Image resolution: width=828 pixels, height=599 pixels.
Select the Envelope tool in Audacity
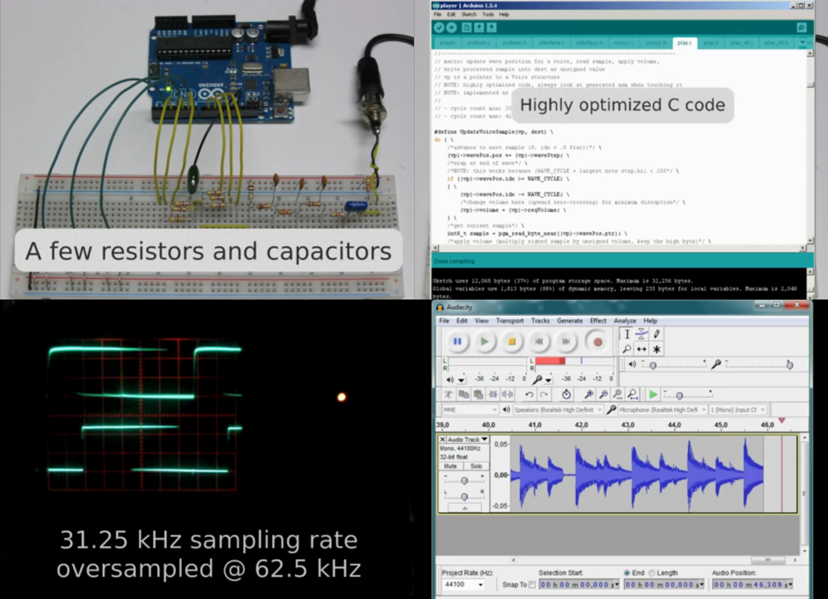(642, 334)
